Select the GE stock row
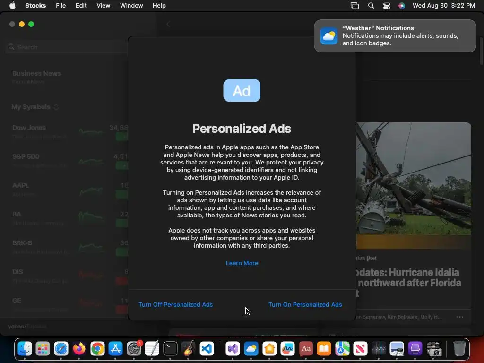Viewport: 484px width, 363px height. pyautogui.click(x=70, y=305)
